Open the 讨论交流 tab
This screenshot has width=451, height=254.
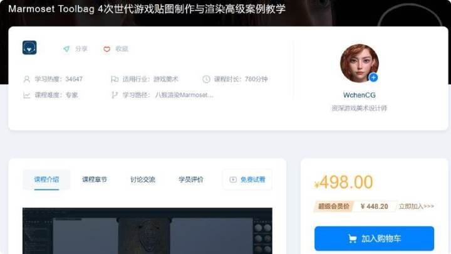coord(143,180)
